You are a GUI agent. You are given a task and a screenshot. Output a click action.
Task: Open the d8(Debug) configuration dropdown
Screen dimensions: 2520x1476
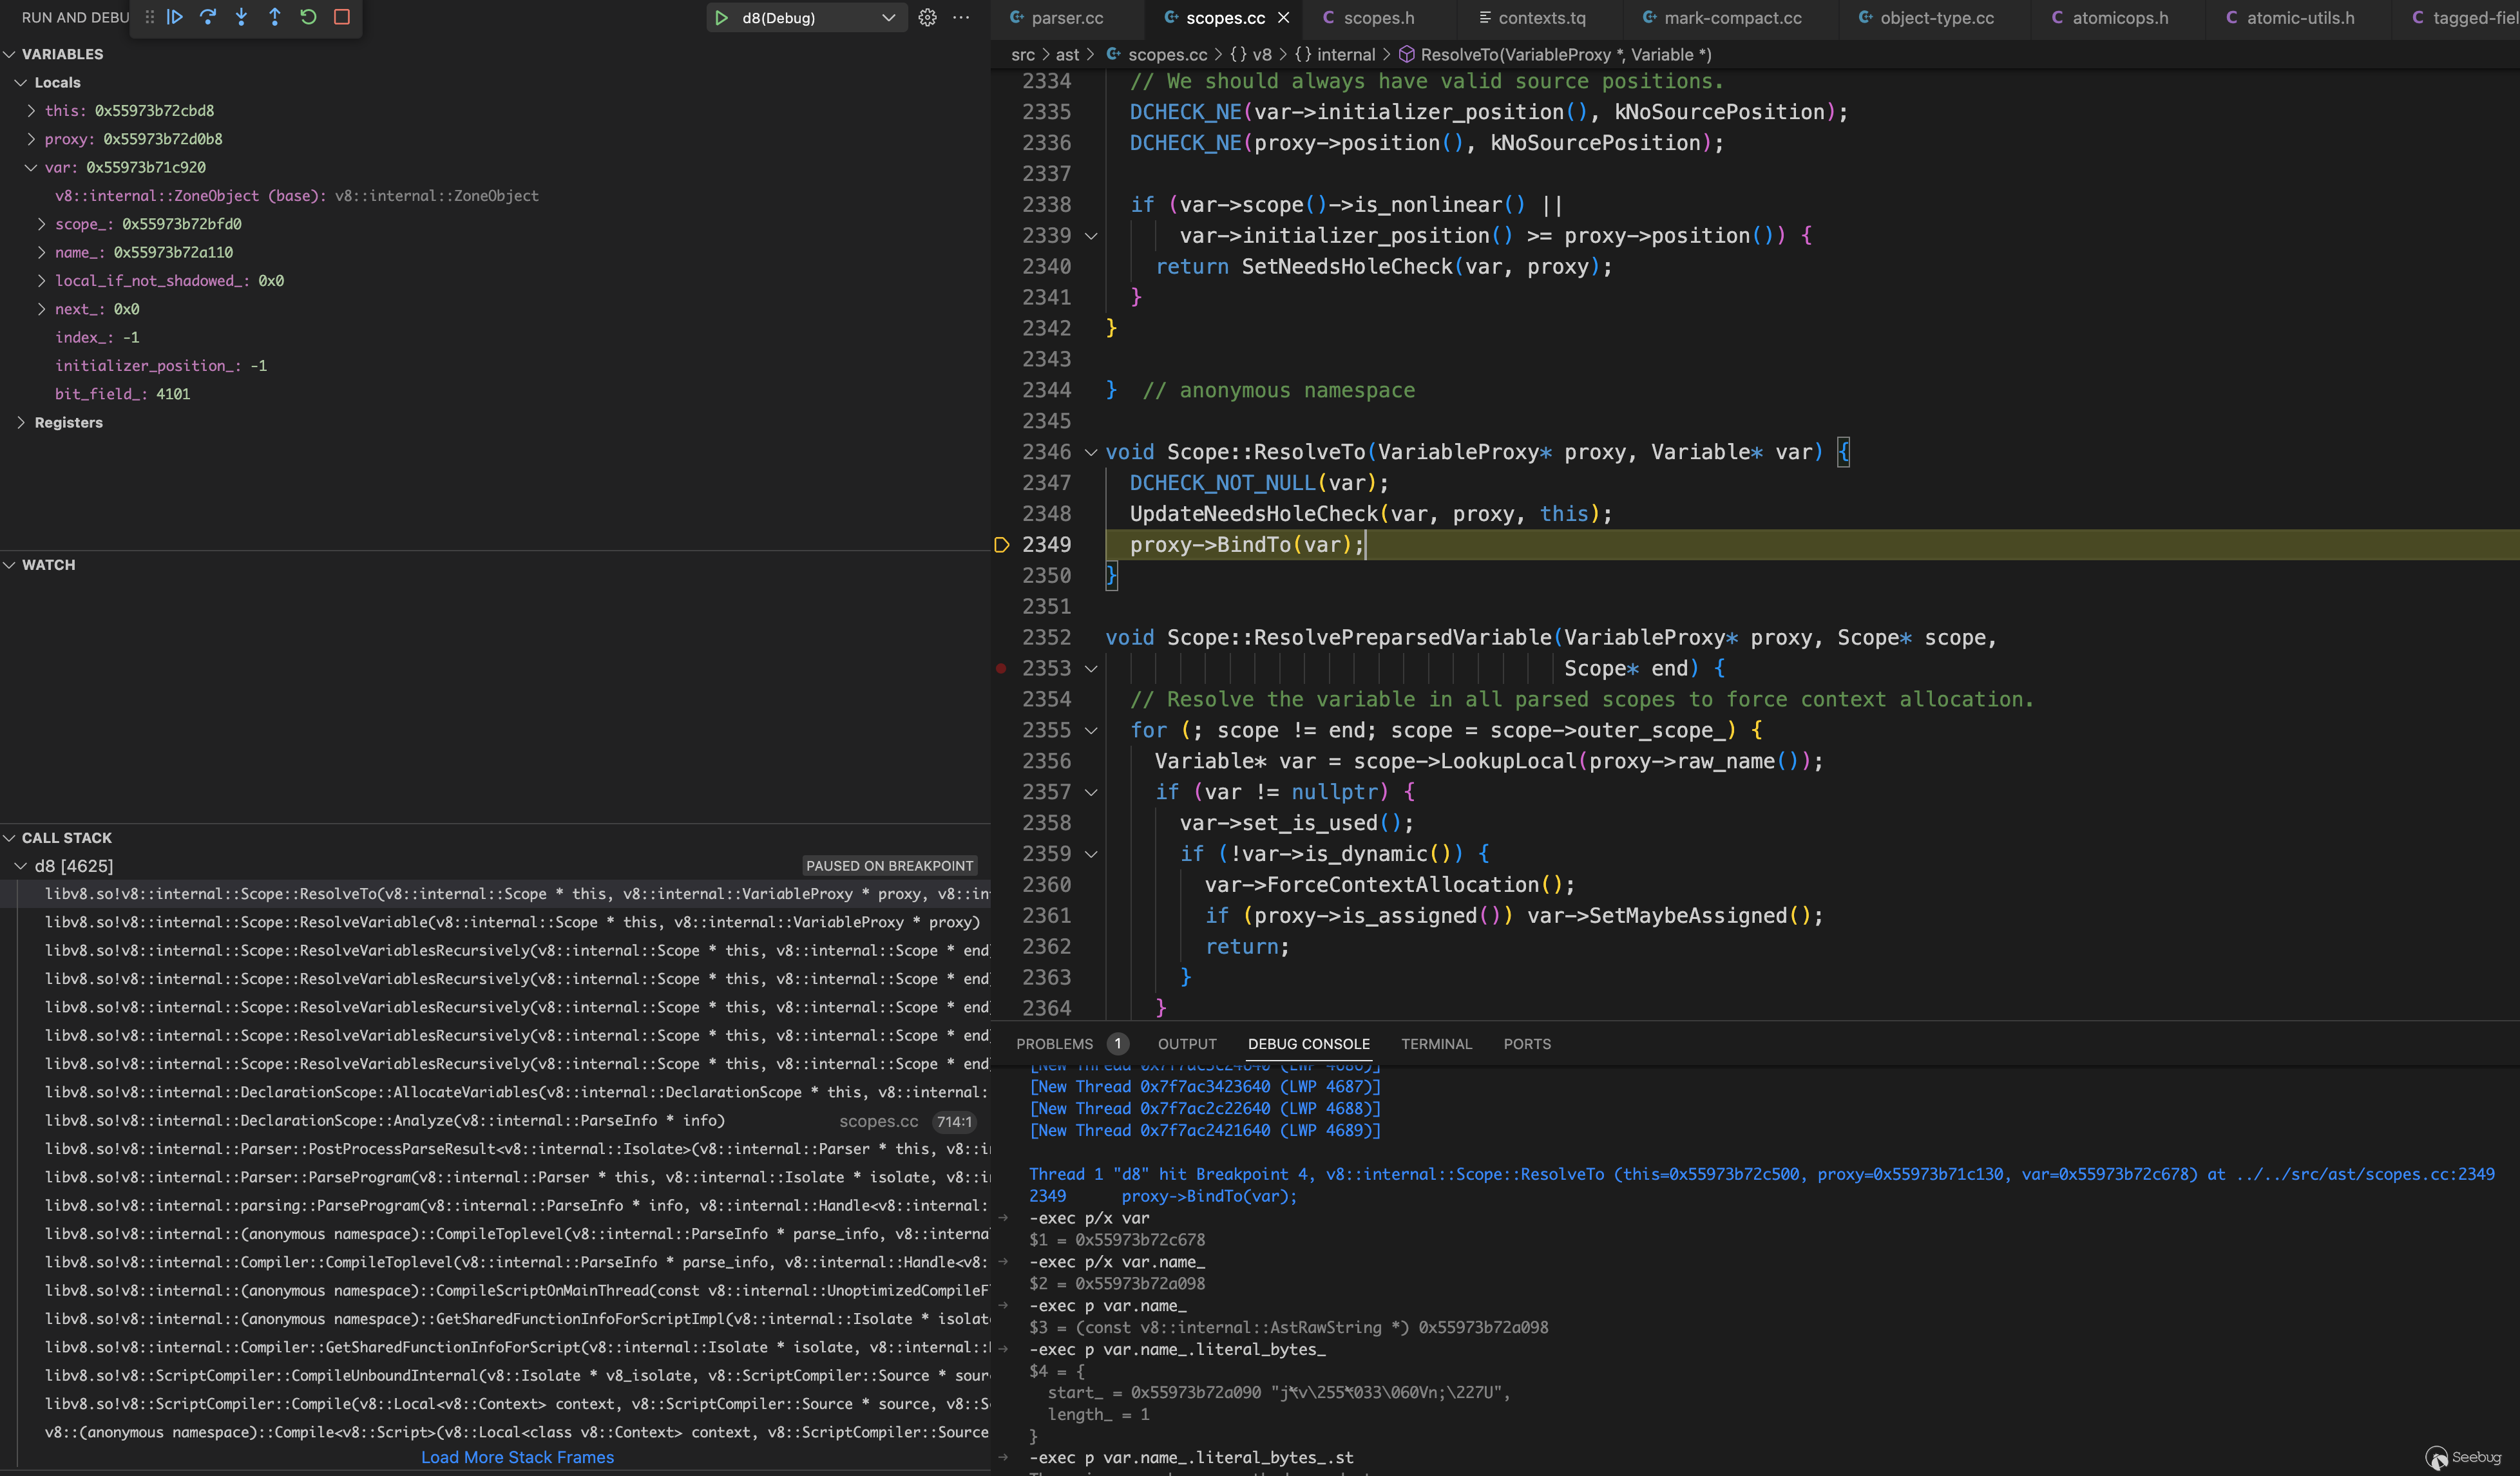pos(888,18)
